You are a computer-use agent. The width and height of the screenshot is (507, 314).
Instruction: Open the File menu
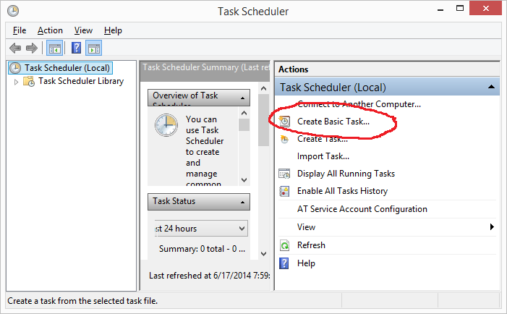click(20, 30)
